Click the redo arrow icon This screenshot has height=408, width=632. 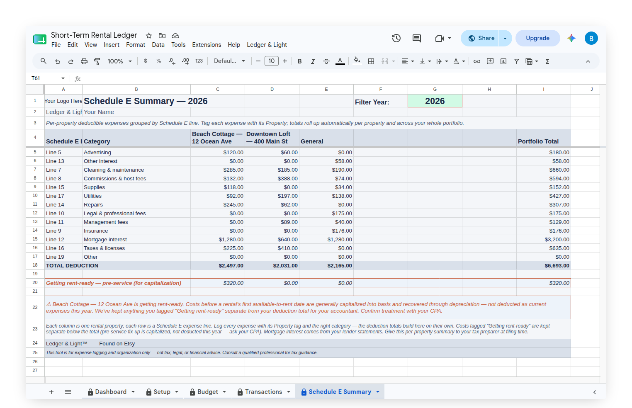(x=71, y=61)
